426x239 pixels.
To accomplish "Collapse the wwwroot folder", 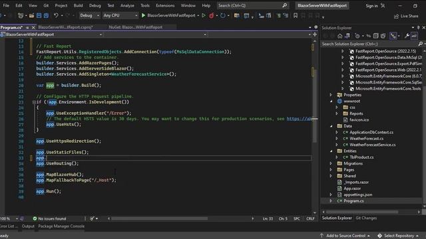I will click(331, 101).
